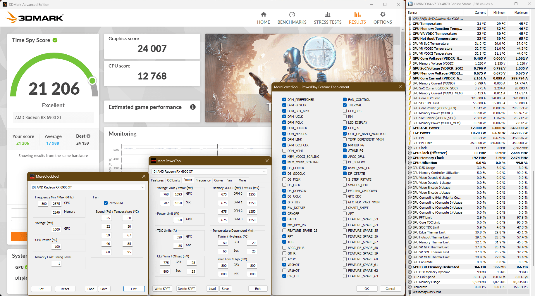Click the 3DMark Advanced Edition title bar icon
The height and width of the screenshot is (296, 535).
tap(5, 4)
